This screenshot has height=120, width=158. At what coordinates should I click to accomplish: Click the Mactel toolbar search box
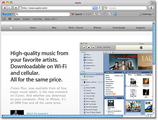(x=42, y=14)
